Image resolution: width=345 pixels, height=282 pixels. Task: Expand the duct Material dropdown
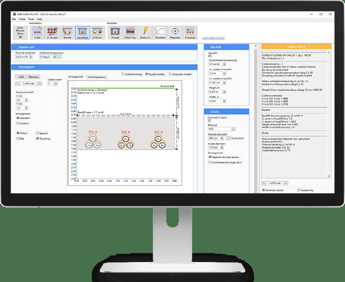pos(234,129)
